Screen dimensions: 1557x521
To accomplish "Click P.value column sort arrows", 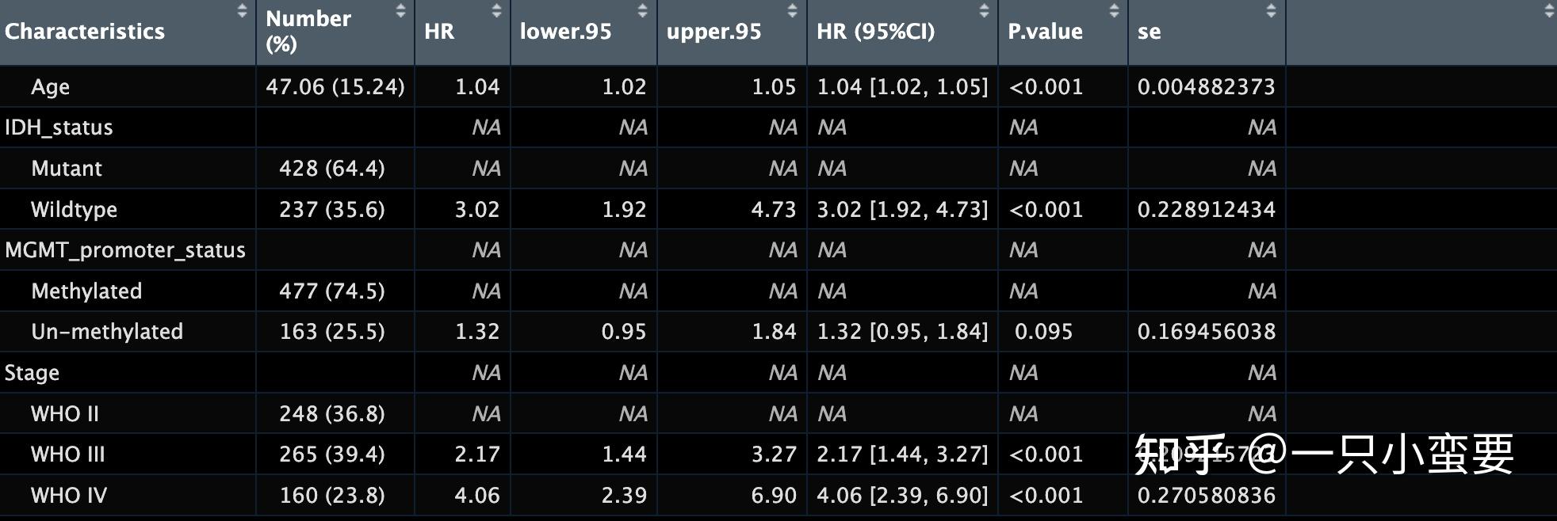I will (1114, 11).
